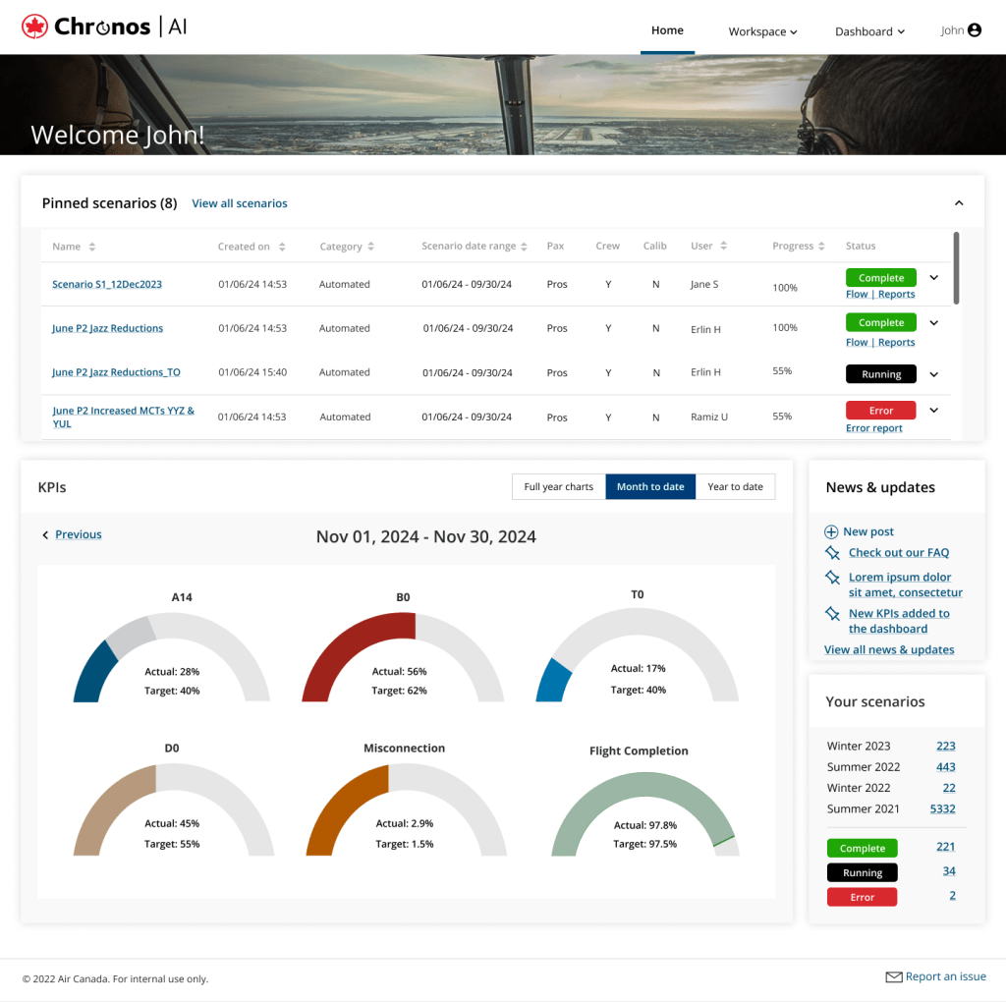Open the John user profile icon

pos(975,30)
